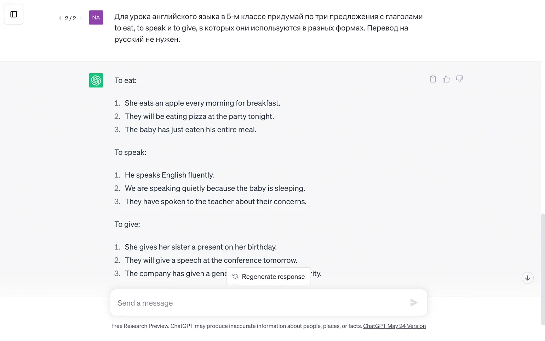
Task: Click the purple NA user avatar
Action: click(96, 17)
